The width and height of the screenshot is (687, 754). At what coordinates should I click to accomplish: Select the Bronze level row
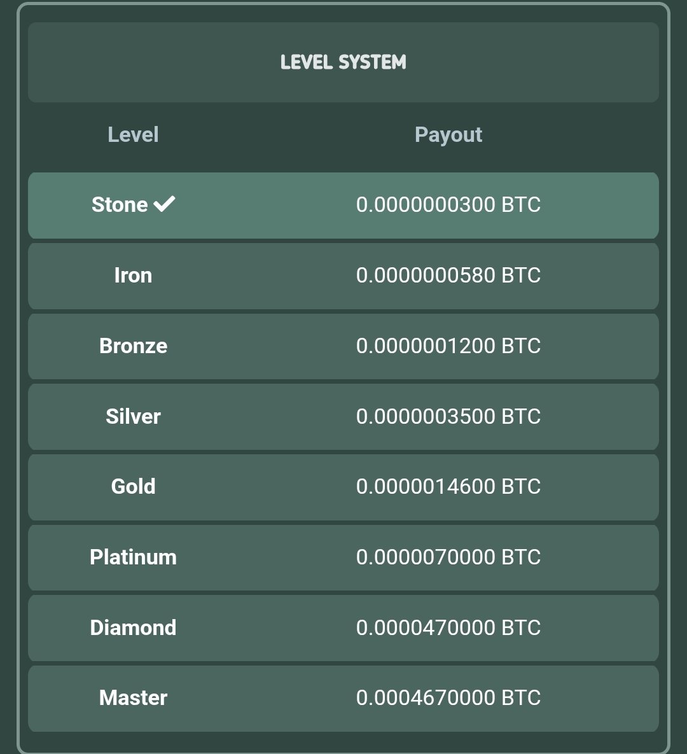[x=343, y=346]
